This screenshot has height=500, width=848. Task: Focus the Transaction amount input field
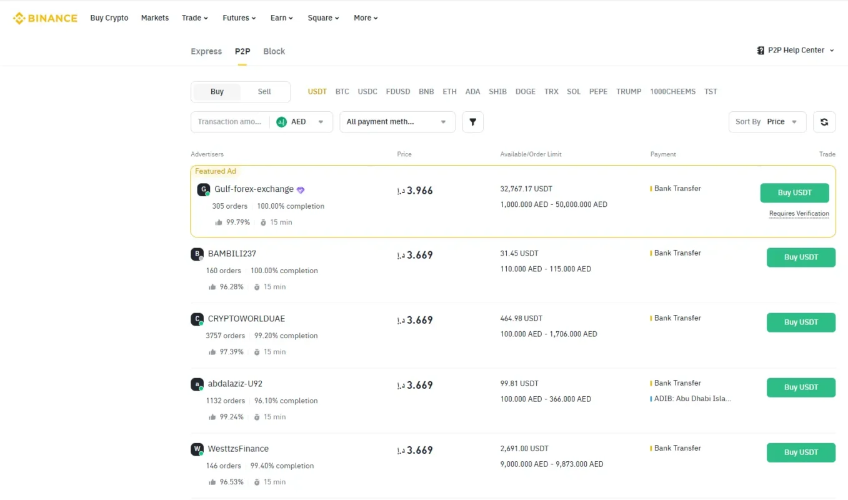point(230,122)
